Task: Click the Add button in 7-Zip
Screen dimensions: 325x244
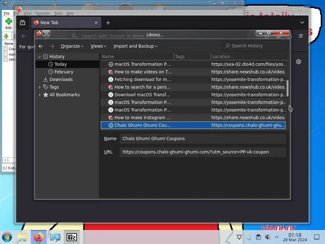Action: click(x=9, y=24)
